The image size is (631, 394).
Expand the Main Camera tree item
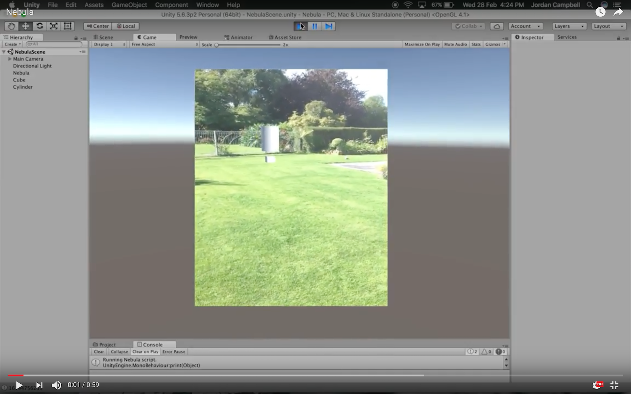click(x=10, y=59)
